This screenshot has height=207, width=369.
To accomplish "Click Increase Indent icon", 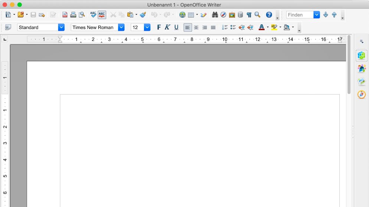I will (x=250, y=27).
